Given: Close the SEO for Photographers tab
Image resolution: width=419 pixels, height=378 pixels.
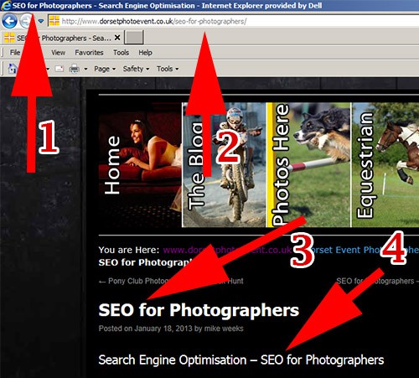Looking at the screenshot, I should [x=117, y=38].
